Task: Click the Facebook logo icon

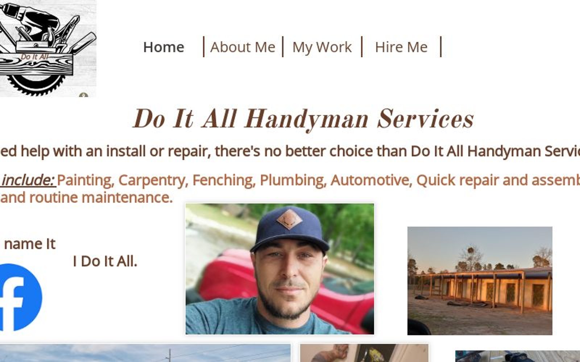Action: click(x=21, y=298)
